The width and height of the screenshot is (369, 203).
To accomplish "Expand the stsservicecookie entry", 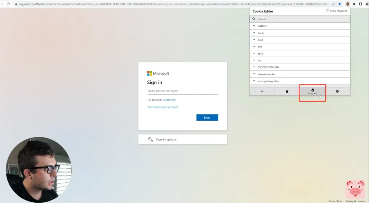I will 300,74.
